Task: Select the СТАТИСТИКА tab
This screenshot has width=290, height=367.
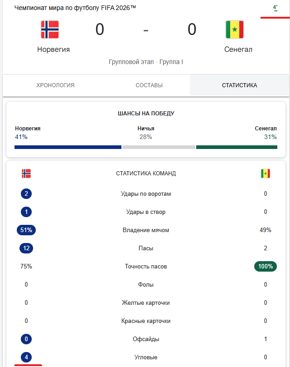Action: 239,85
